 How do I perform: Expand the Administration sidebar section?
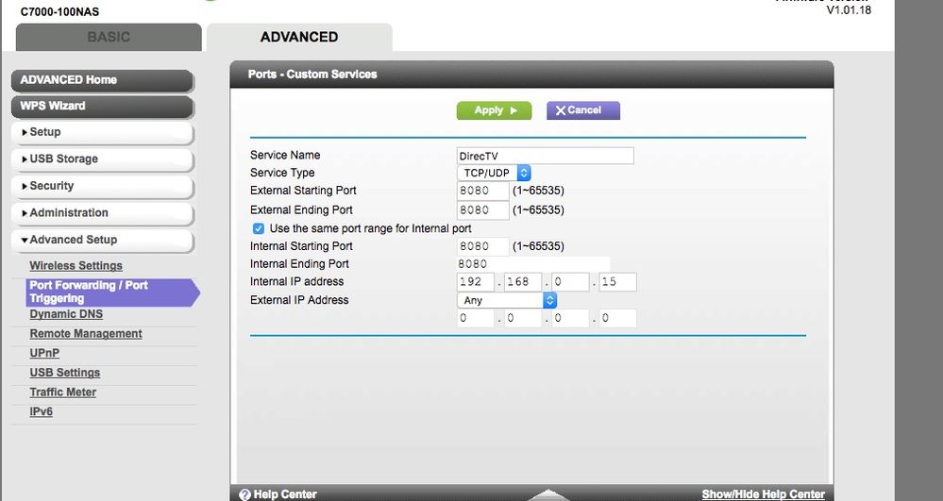[102, 213]
